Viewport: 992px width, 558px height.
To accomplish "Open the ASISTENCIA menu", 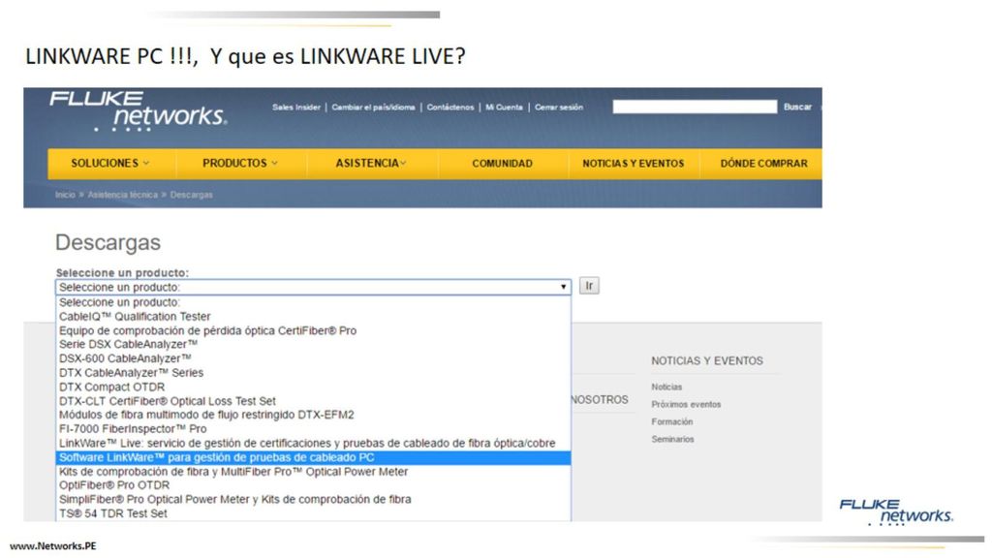I will [371, 163].
